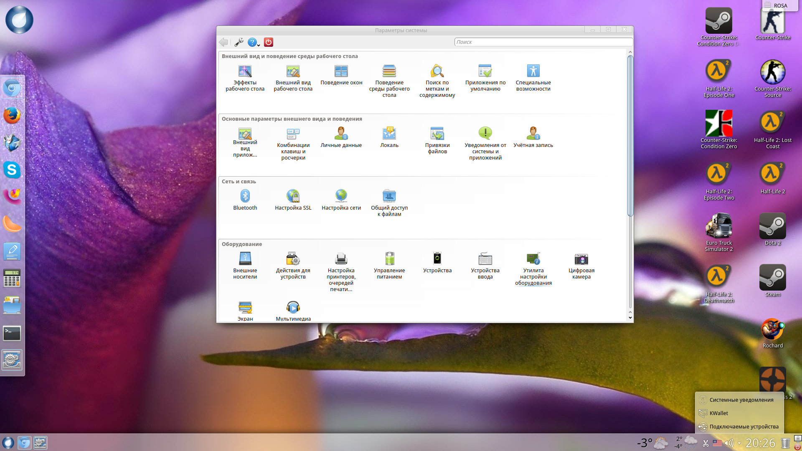Viewport: 802px width, 451px height.
Task: Select Подключаемые устройства in tray popup
Action: click(744, 427)
